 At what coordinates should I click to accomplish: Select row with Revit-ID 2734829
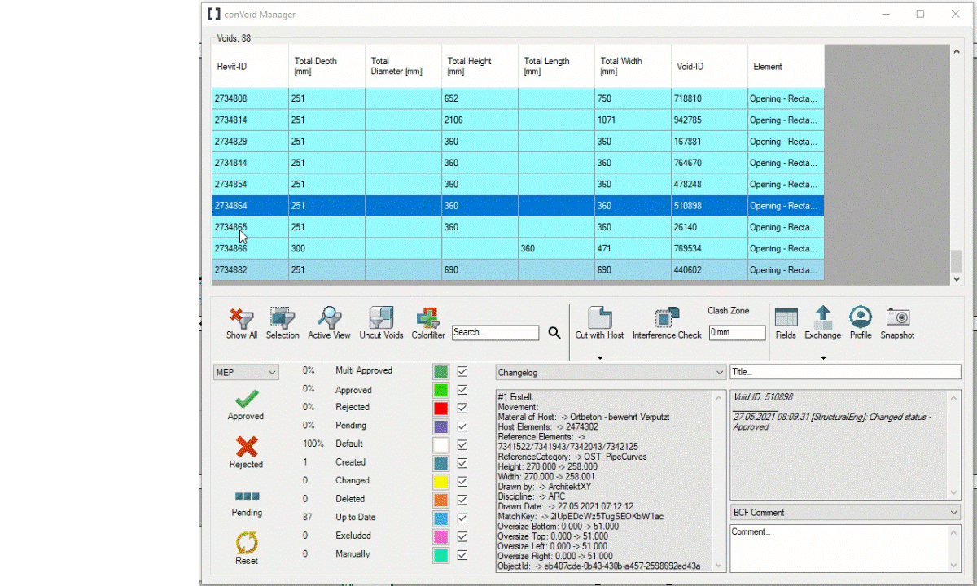point(518,142)
